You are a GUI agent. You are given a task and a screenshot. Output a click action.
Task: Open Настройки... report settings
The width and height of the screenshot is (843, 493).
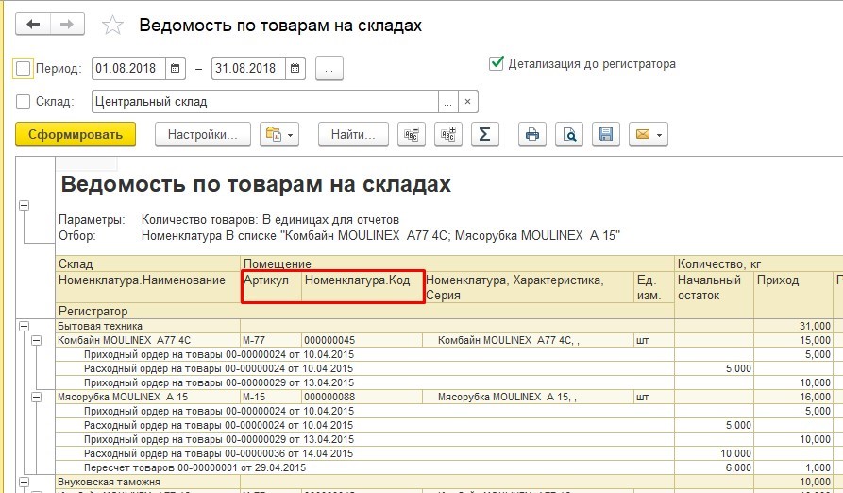202,134
